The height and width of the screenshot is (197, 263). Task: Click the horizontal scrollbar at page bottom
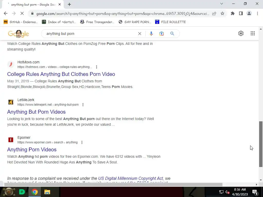click(x=113, y=184)
